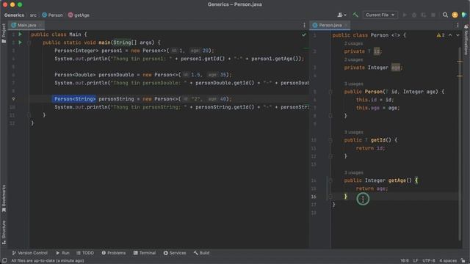Open the TODO tool window
Image resolution: width=470 pixels, height=264 pixels.
(x=85, y=253)
